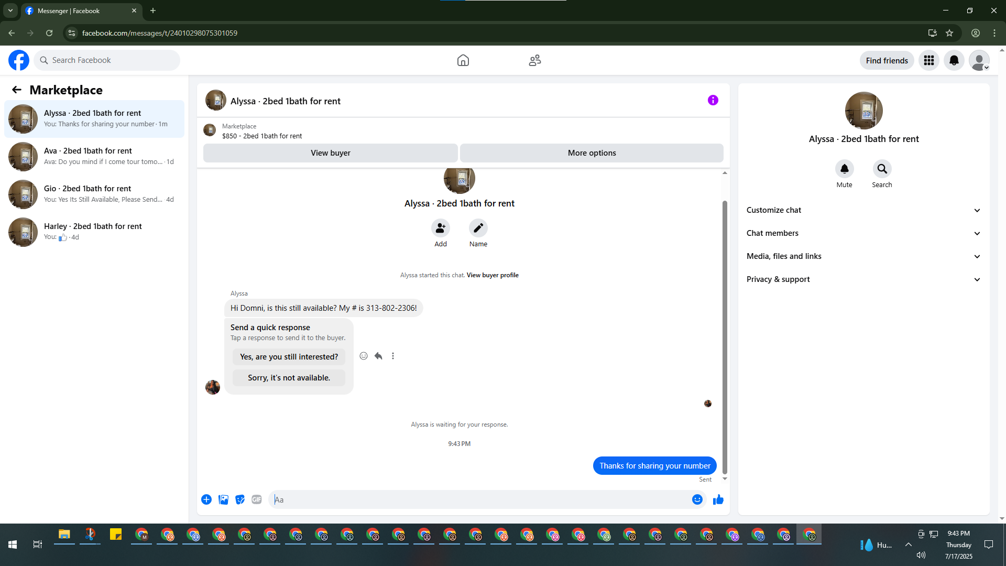Focus the Search Facebook field
Screen dimensions: 1006x566
(107, 60)
